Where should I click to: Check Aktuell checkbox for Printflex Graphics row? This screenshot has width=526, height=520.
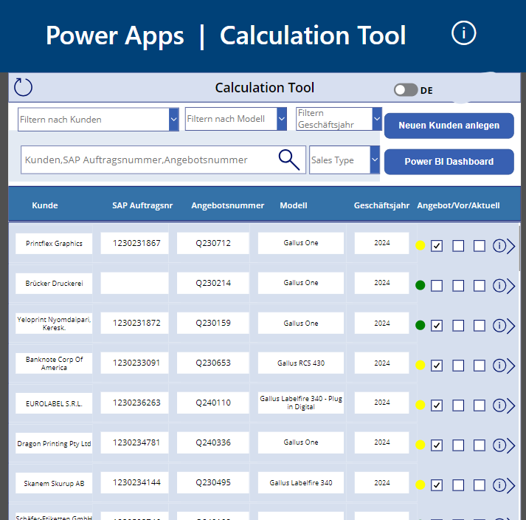[479, 246]
